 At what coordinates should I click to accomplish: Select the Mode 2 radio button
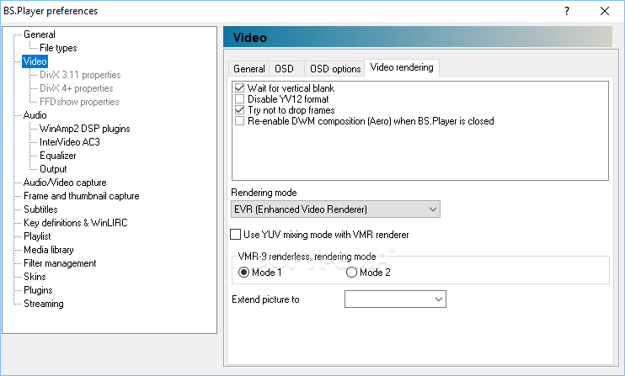click(x=351, y=273)
